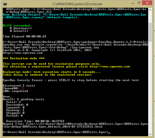
Task: Click the 'Done.' line
Action: [7, 96]
